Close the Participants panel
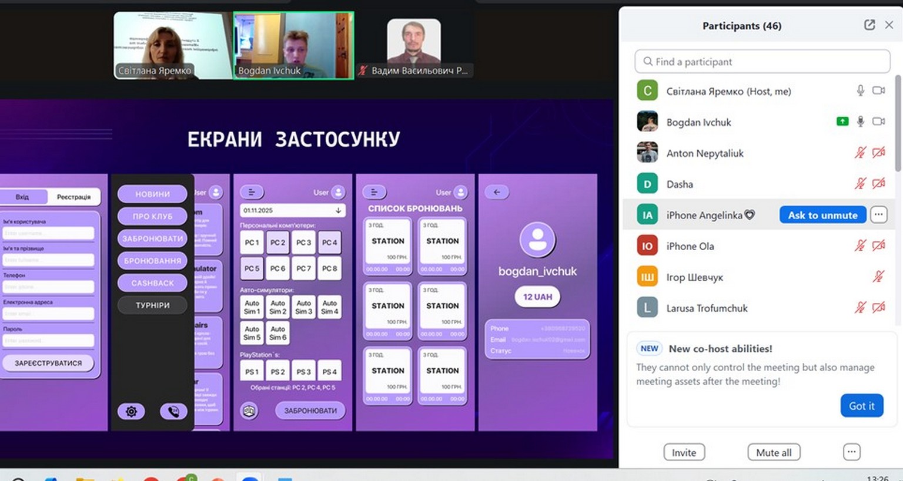Image resolution: width=903 pixels, height=481 pixels. pyautogui.click(x=889, y=25)
